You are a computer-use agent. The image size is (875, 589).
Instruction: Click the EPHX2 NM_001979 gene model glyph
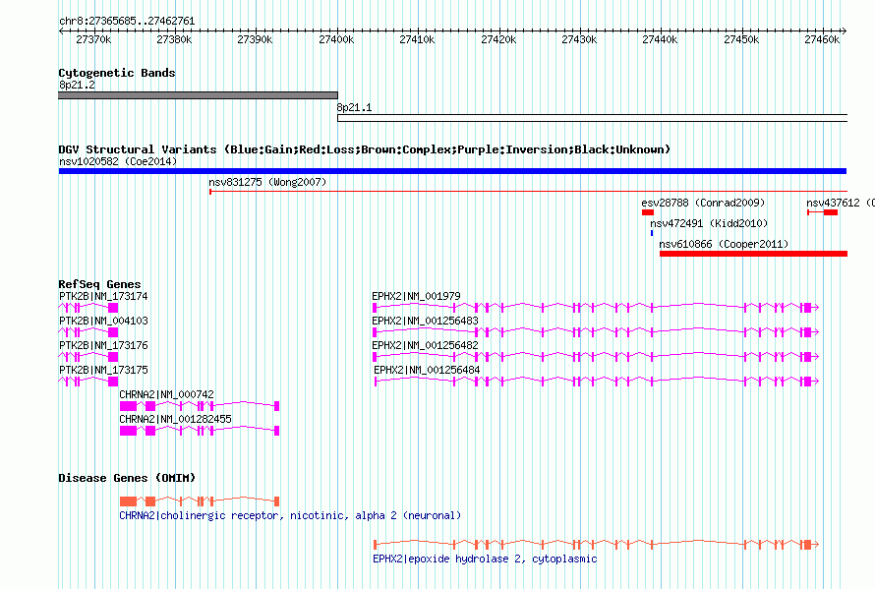point(596,307)
